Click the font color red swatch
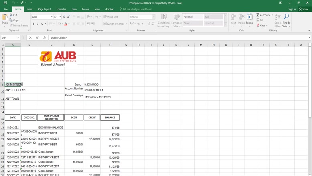 pyautogui.click(x=66, y=24)
